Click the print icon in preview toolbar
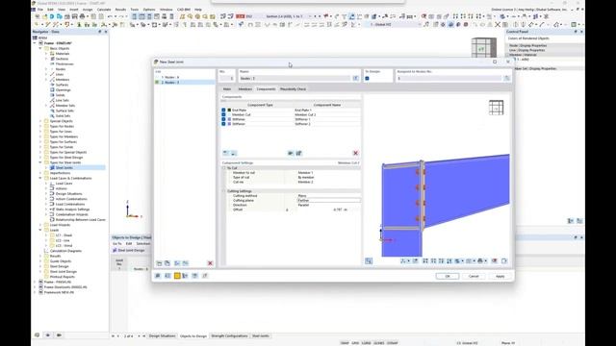Image resolution: width=616 pixels, height=346 pixels. (480, 260)
